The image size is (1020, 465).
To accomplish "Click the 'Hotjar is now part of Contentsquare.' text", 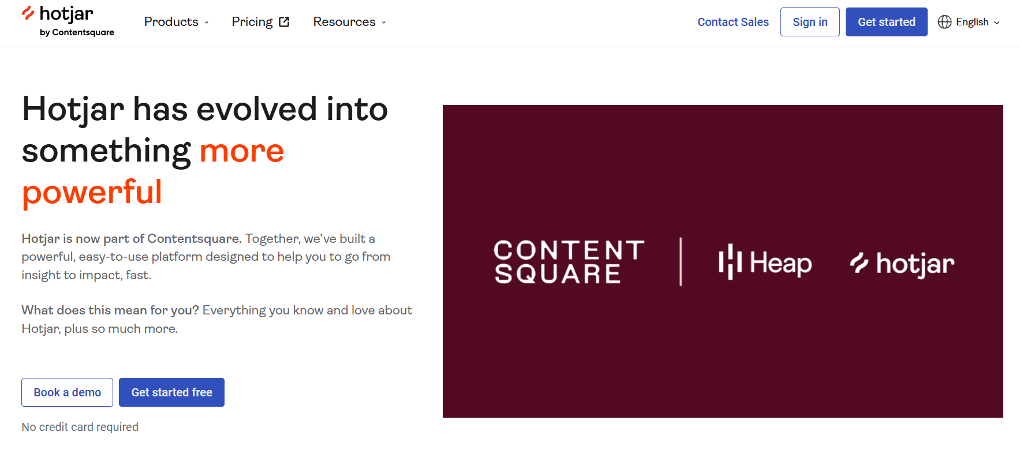I will 132,238.
